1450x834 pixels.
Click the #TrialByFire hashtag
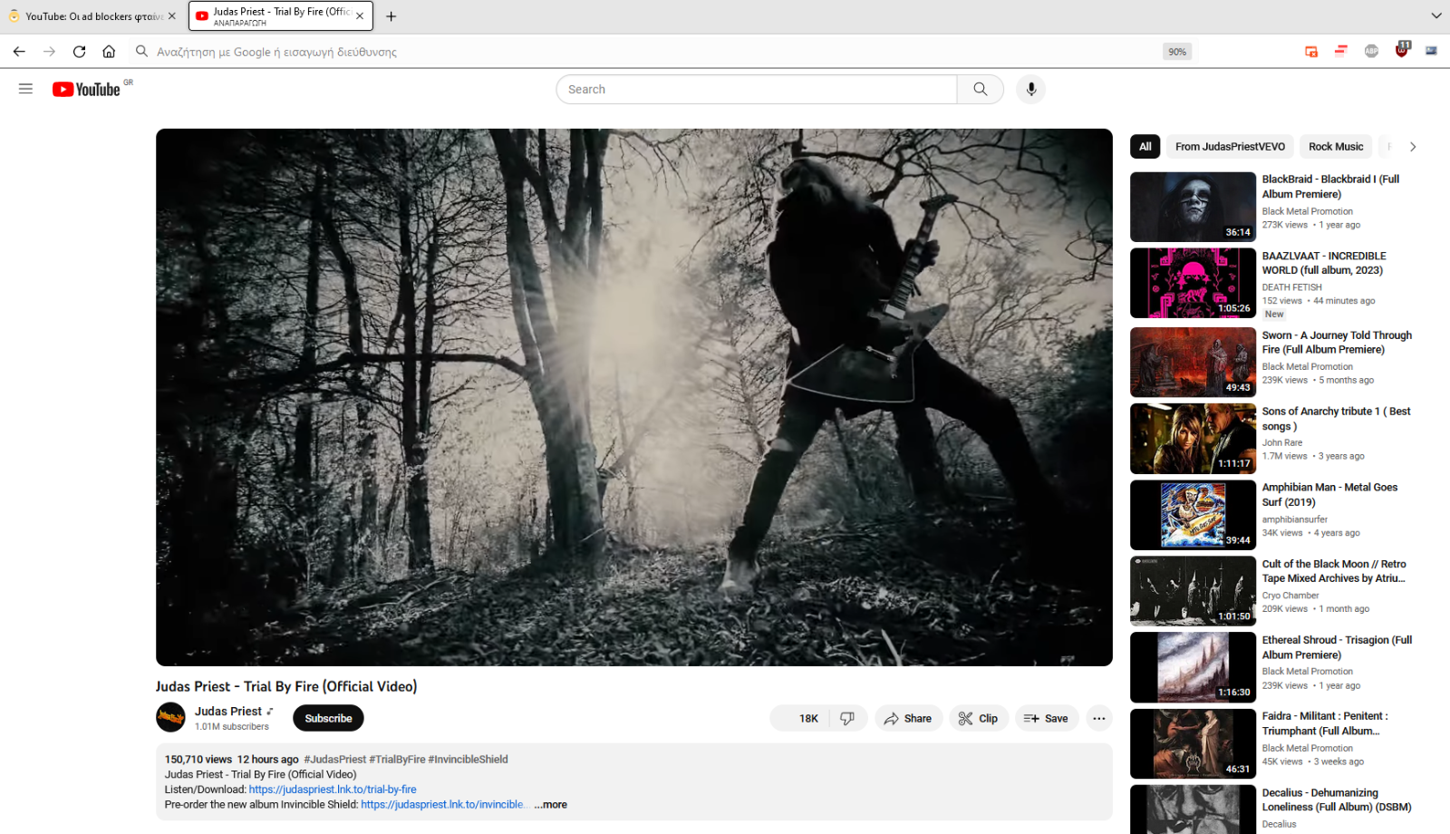397,760
